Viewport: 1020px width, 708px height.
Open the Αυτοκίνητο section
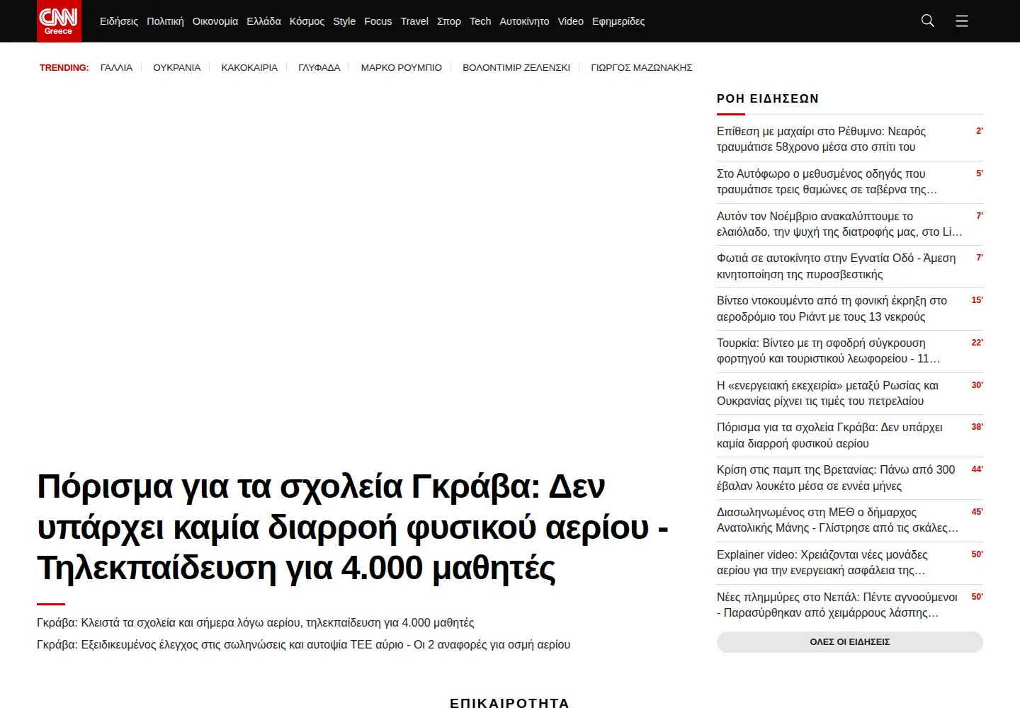[x=524, y=21]
